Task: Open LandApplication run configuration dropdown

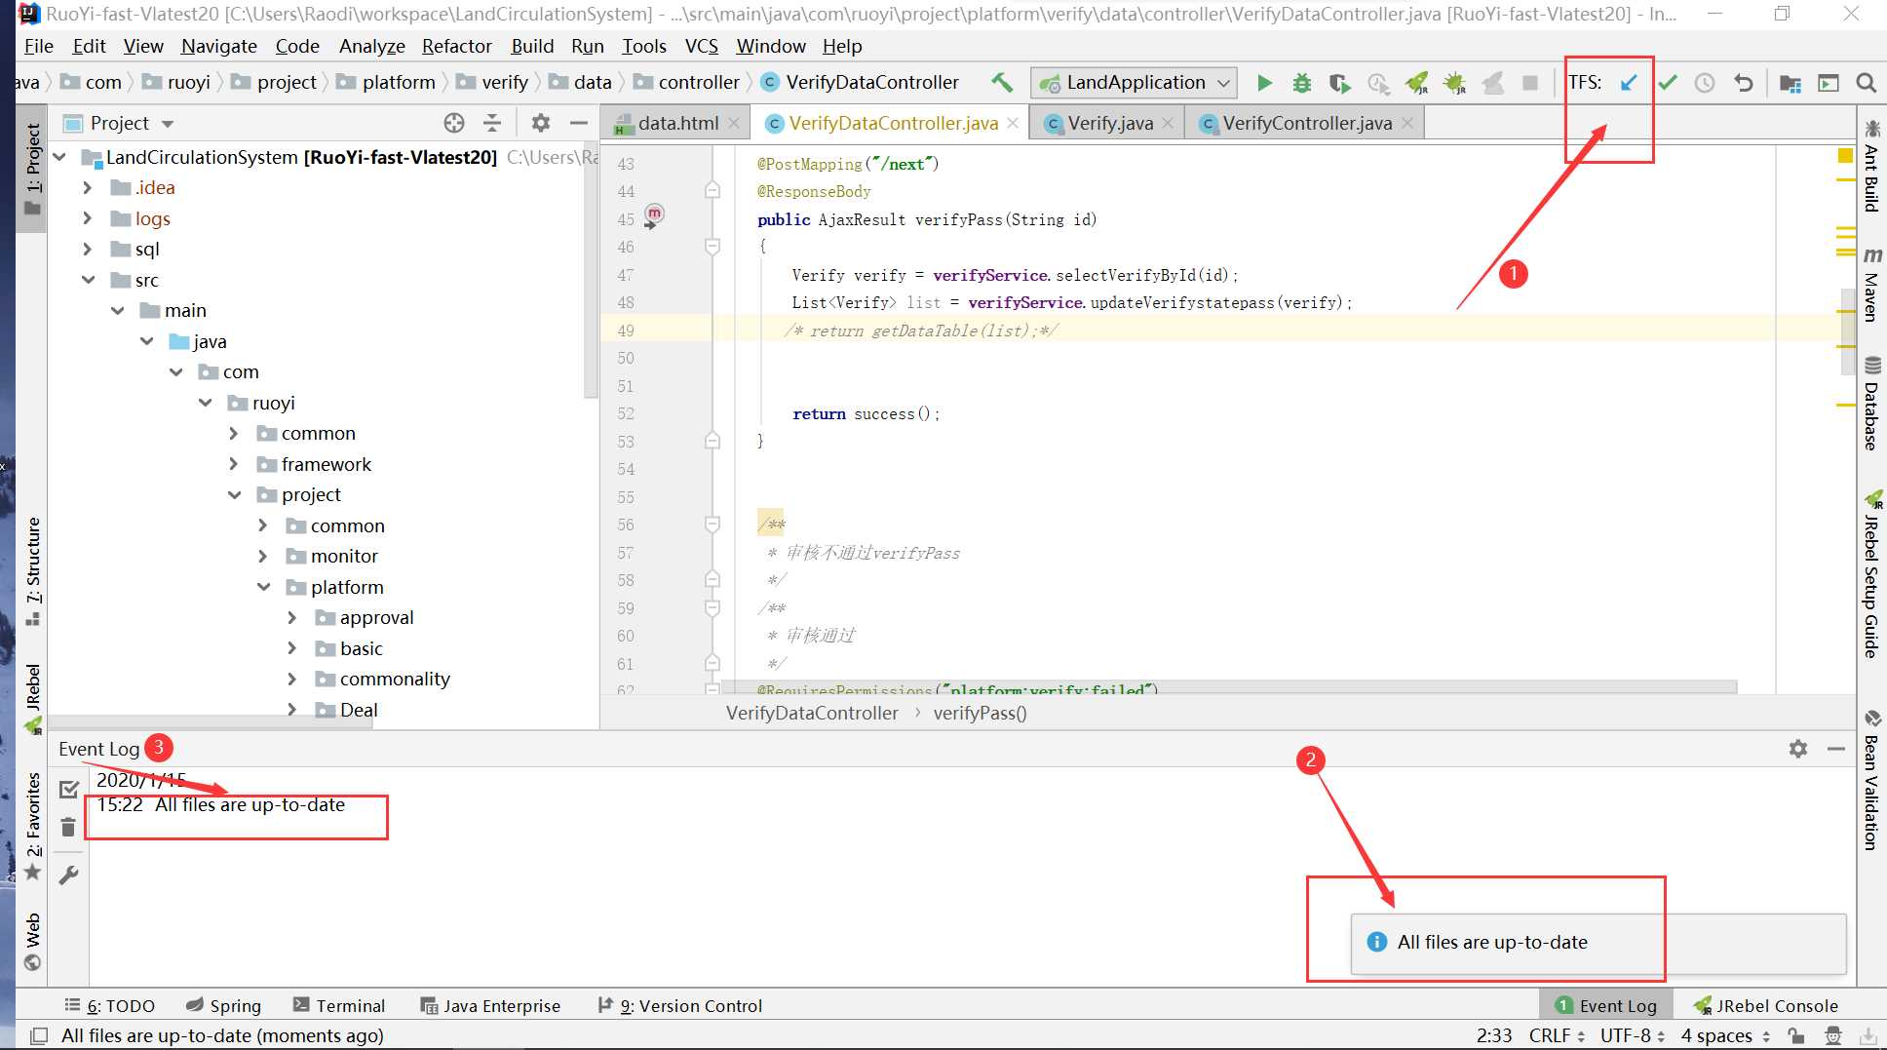Action: 1135,83
